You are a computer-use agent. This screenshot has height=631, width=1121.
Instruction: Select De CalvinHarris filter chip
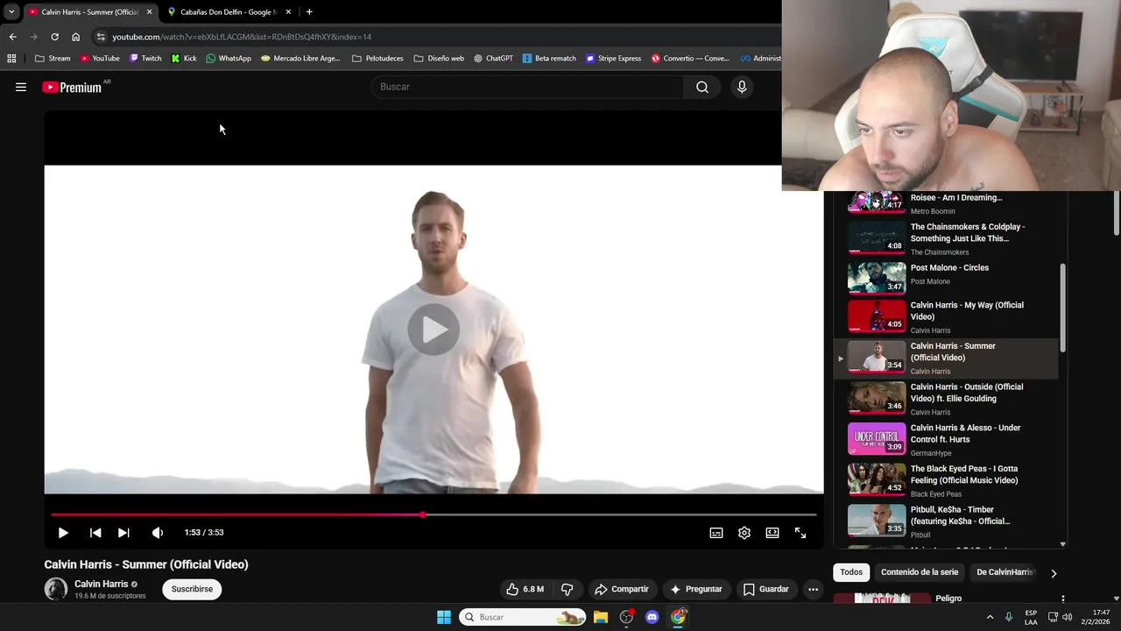point(1004,572)
